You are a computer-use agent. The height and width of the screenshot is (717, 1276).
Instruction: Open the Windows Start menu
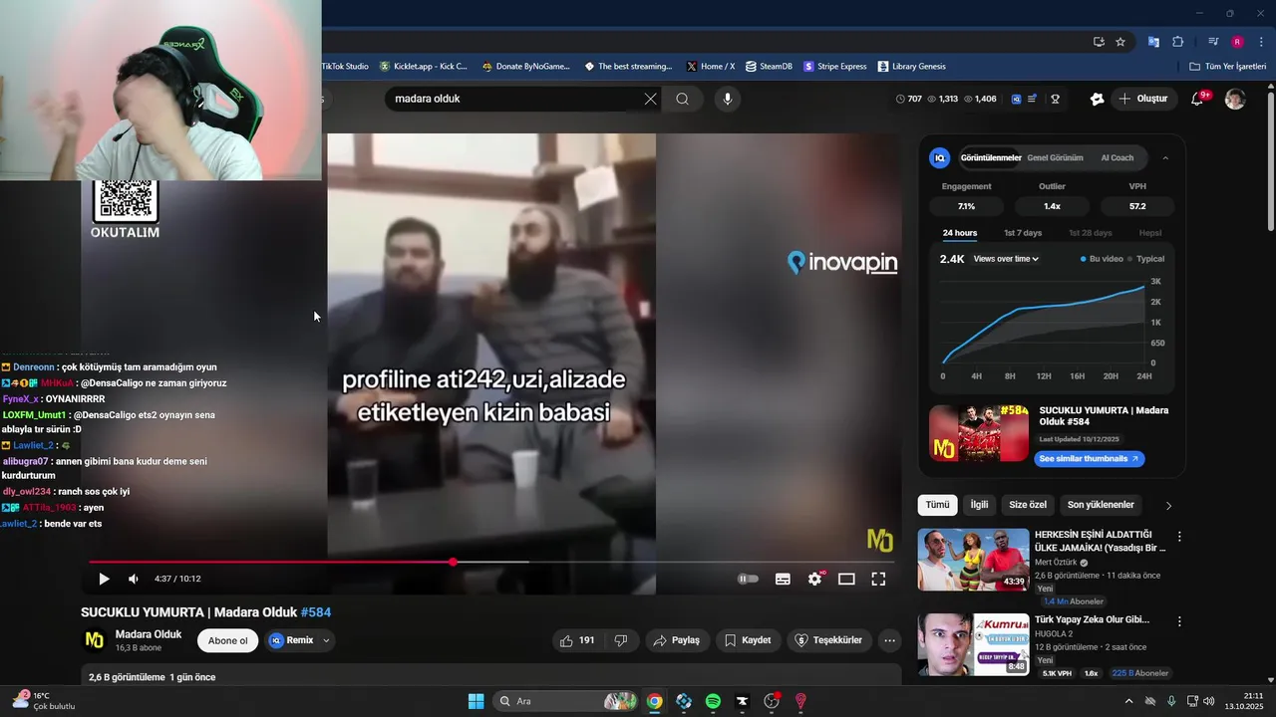click(x=476, y=701)
